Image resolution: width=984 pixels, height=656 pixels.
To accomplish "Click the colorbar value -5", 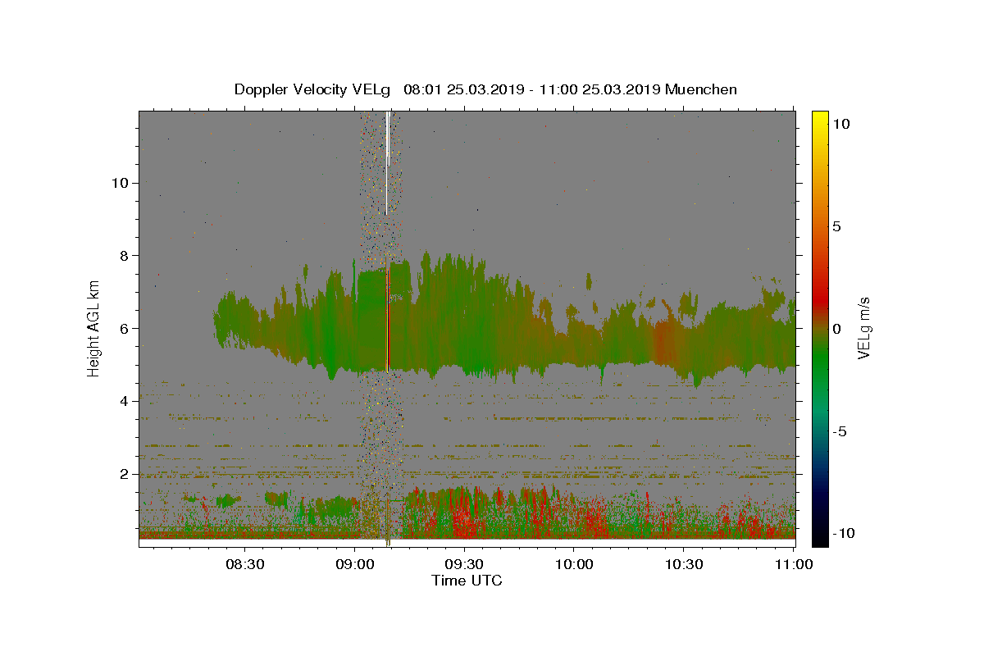I will click(x=840, y=430).
